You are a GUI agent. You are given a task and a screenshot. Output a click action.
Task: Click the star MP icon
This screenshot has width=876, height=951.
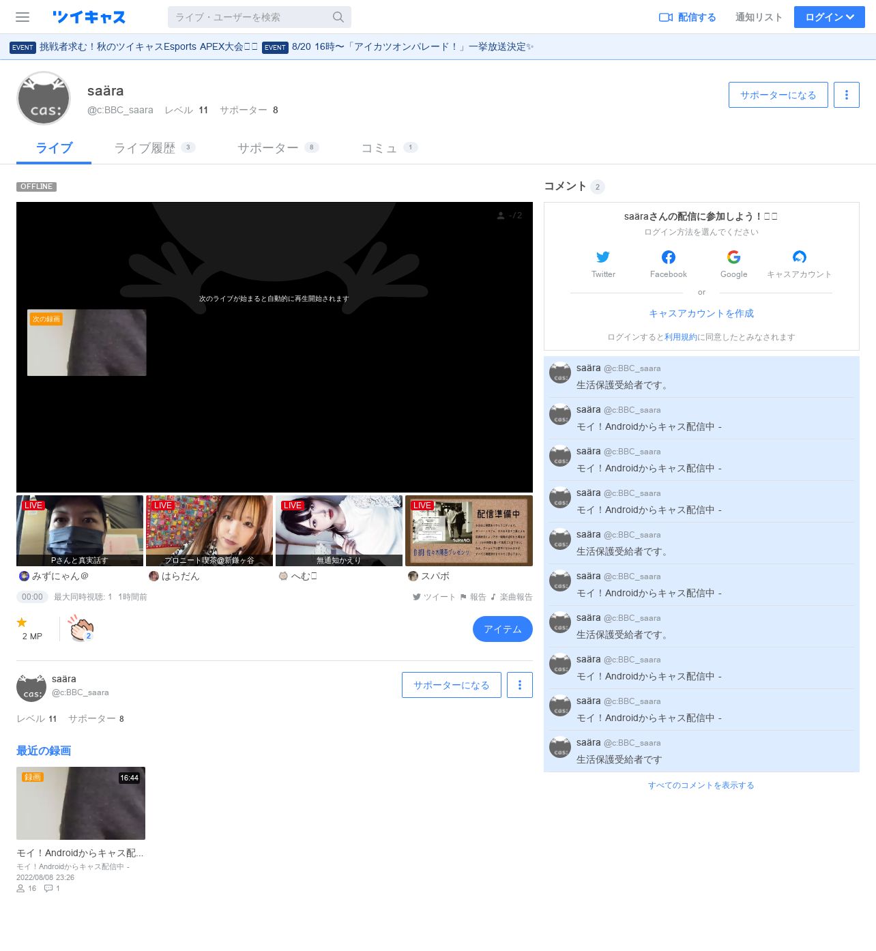(22, 622)
